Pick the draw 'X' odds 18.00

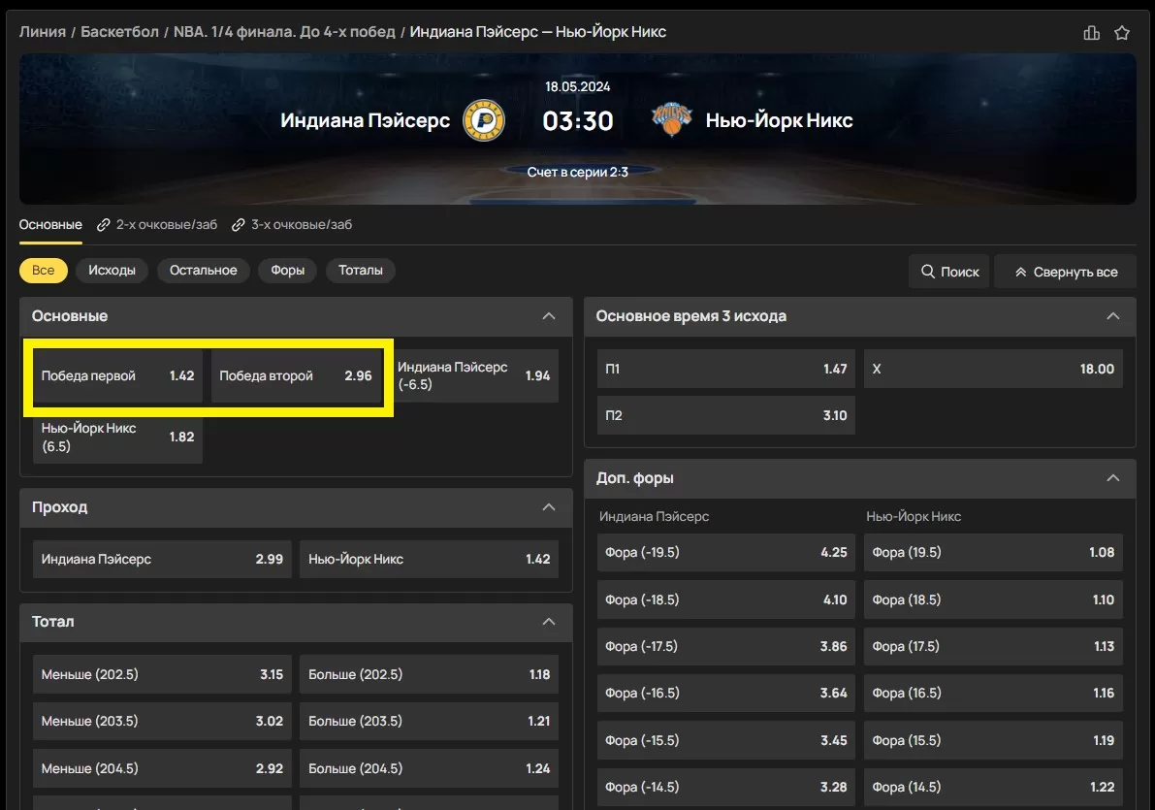pos(993,369)
